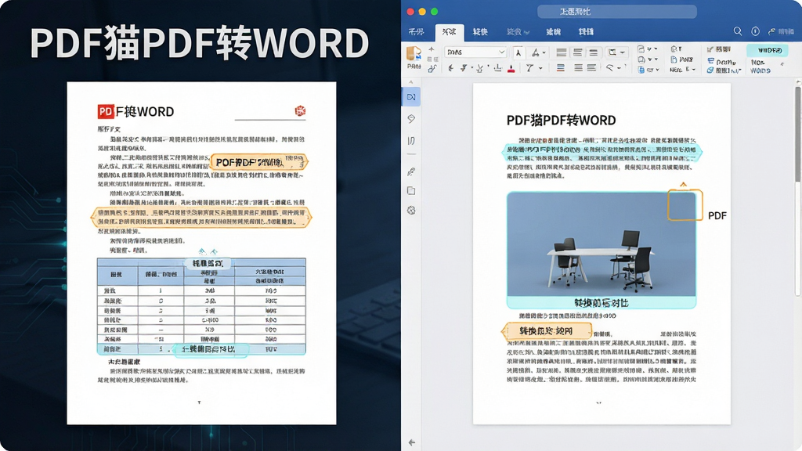This screenshot has width=802, height=451.
Task: Click the large clipboard Paste icon
Action: coord(414,54)
